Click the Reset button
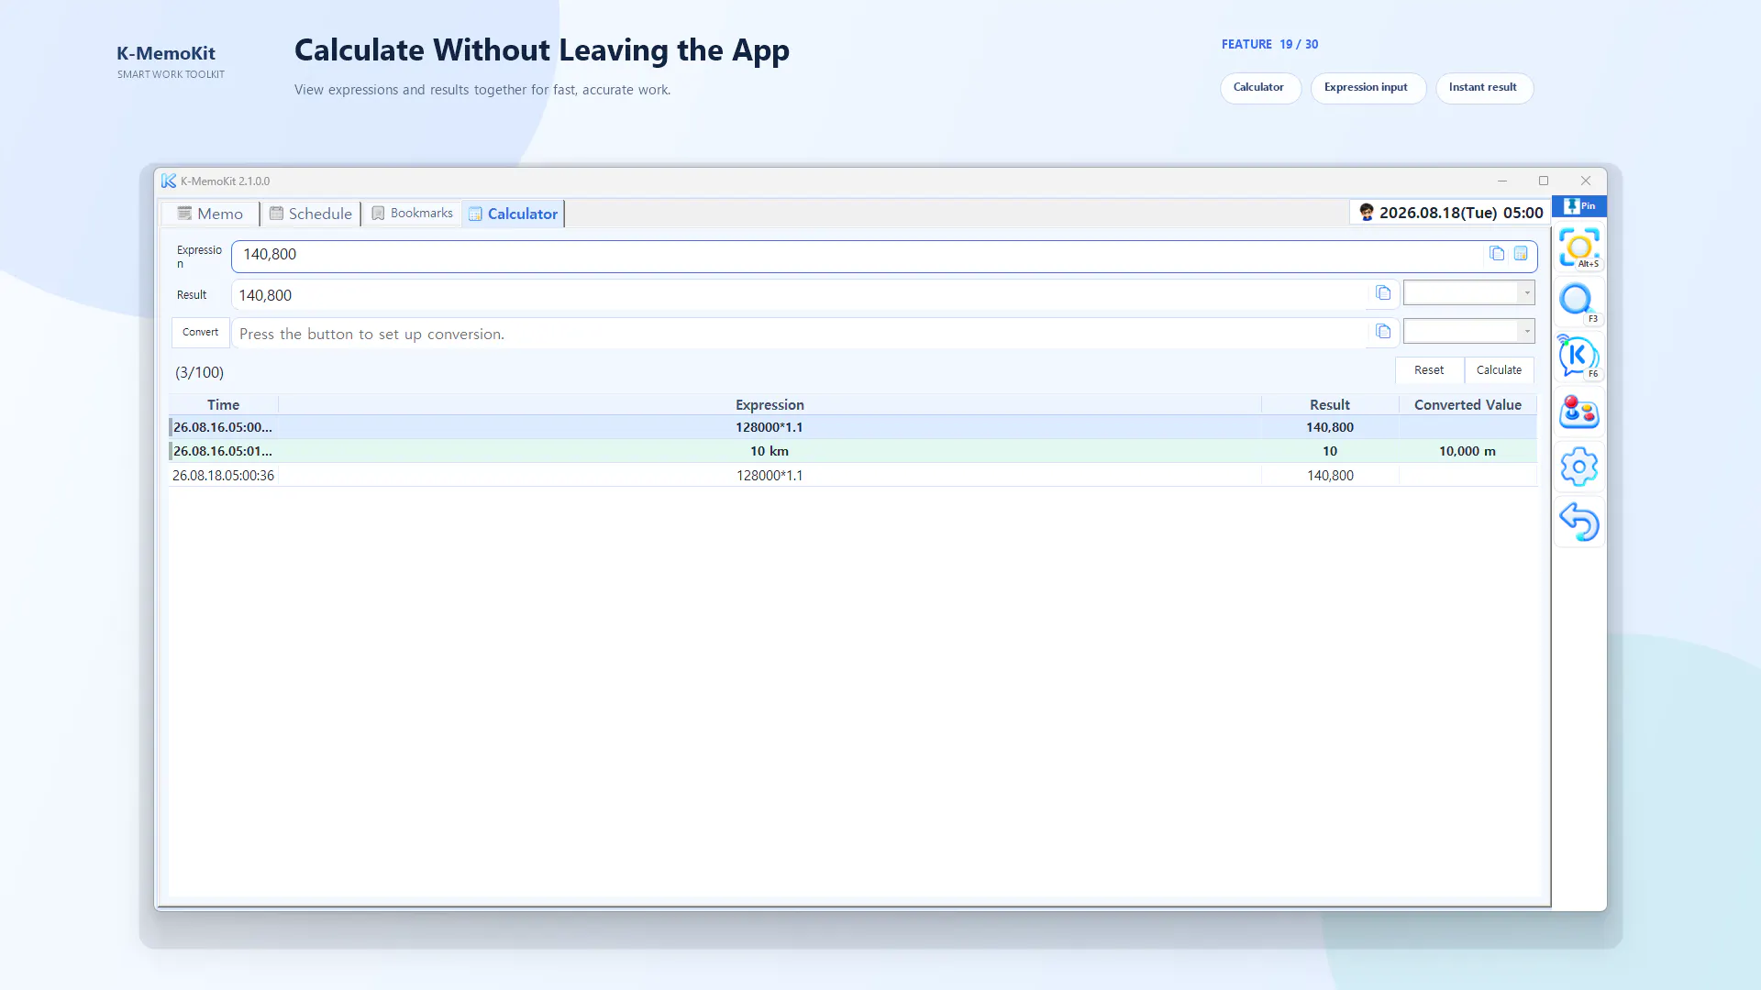Image resolution: width=1761 pixels, height=990 pixels. [x=1429, y=370]
